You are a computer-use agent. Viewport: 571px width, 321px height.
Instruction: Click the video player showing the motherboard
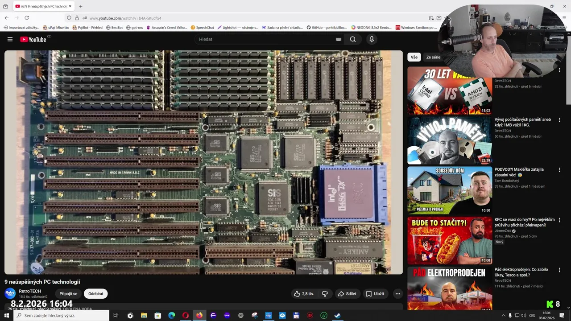(203, 162)
